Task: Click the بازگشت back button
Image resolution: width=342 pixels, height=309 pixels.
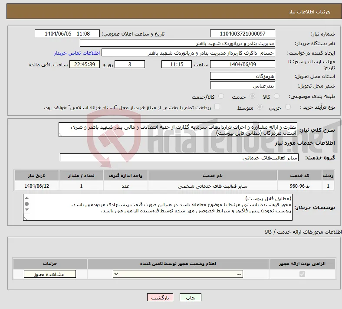Action: (160, 297)
